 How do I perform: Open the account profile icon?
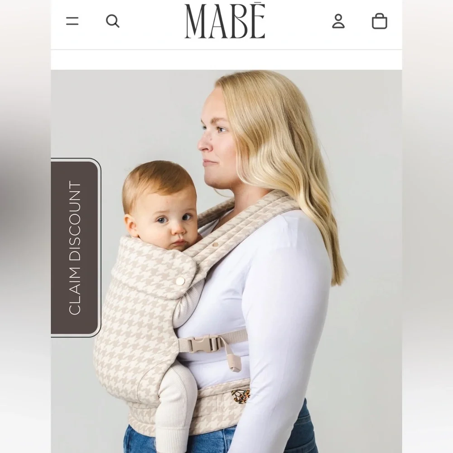click(338, 21)
